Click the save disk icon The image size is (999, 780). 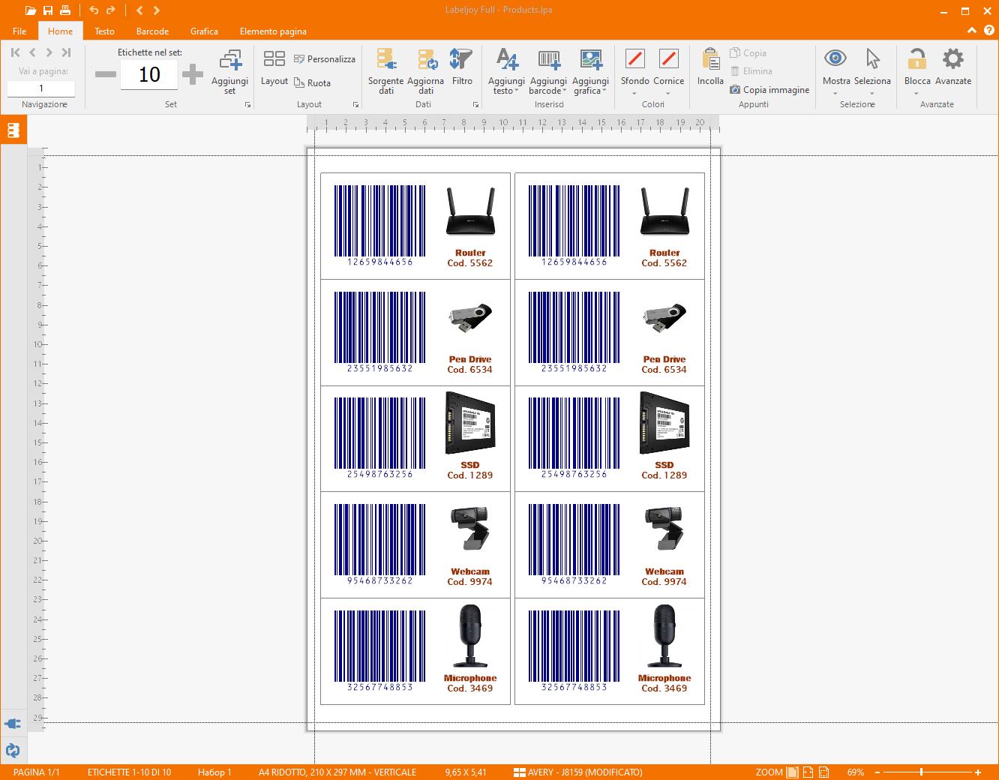[48, 10]
